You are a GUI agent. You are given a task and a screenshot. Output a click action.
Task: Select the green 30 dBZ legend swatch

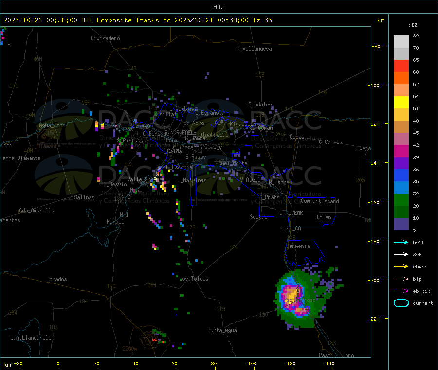tap(401, 199)
